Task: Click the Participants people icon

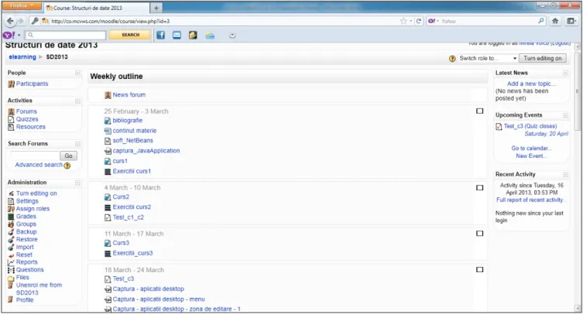Action: [x=11, y=84]
